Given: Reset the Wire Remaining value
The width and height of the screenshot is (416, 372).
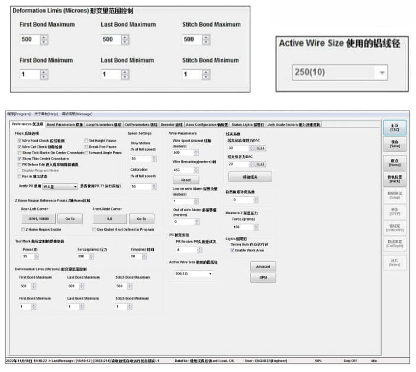Looking at the screenshot, I should pos(186,180).
